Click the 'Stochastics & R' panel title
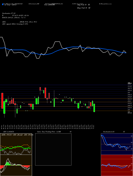The width and height of the screenshot is (133, 176). (x=109, y=132)
